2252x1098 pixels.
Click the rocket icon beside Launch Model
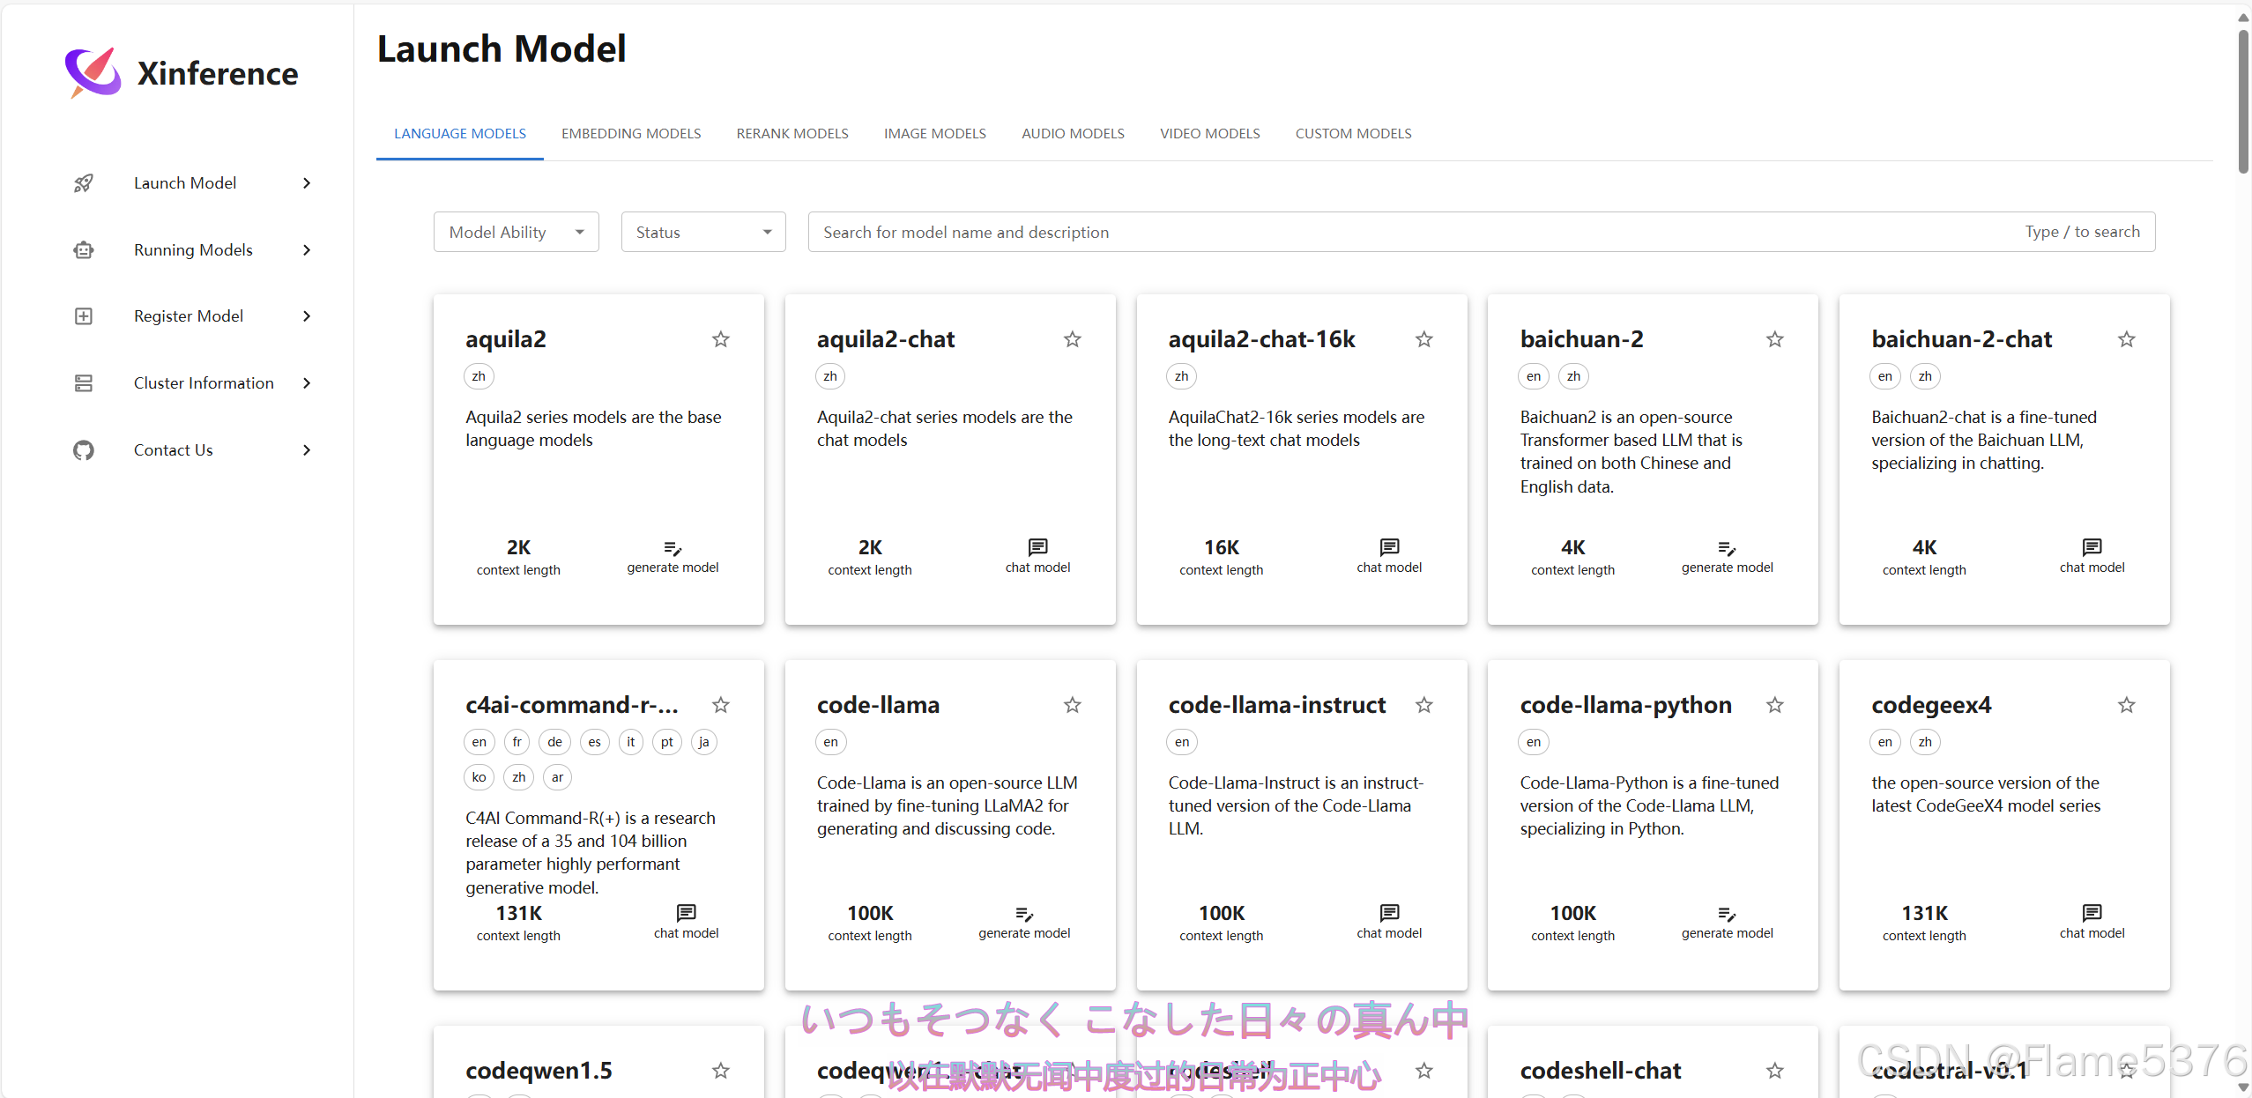(84, 183)
